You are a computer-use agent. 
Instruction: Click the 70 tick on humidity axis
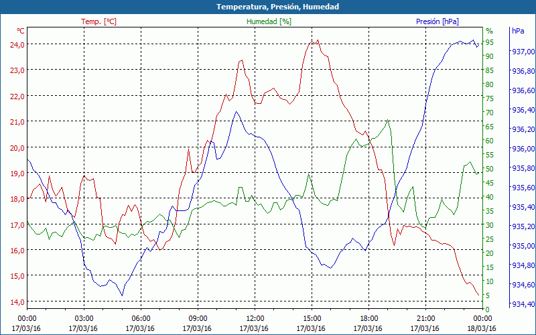coord(490,113)
